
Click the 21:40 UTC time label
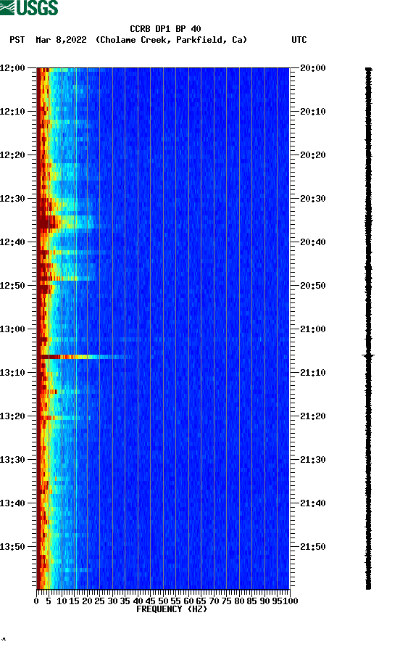click(313, 503)
